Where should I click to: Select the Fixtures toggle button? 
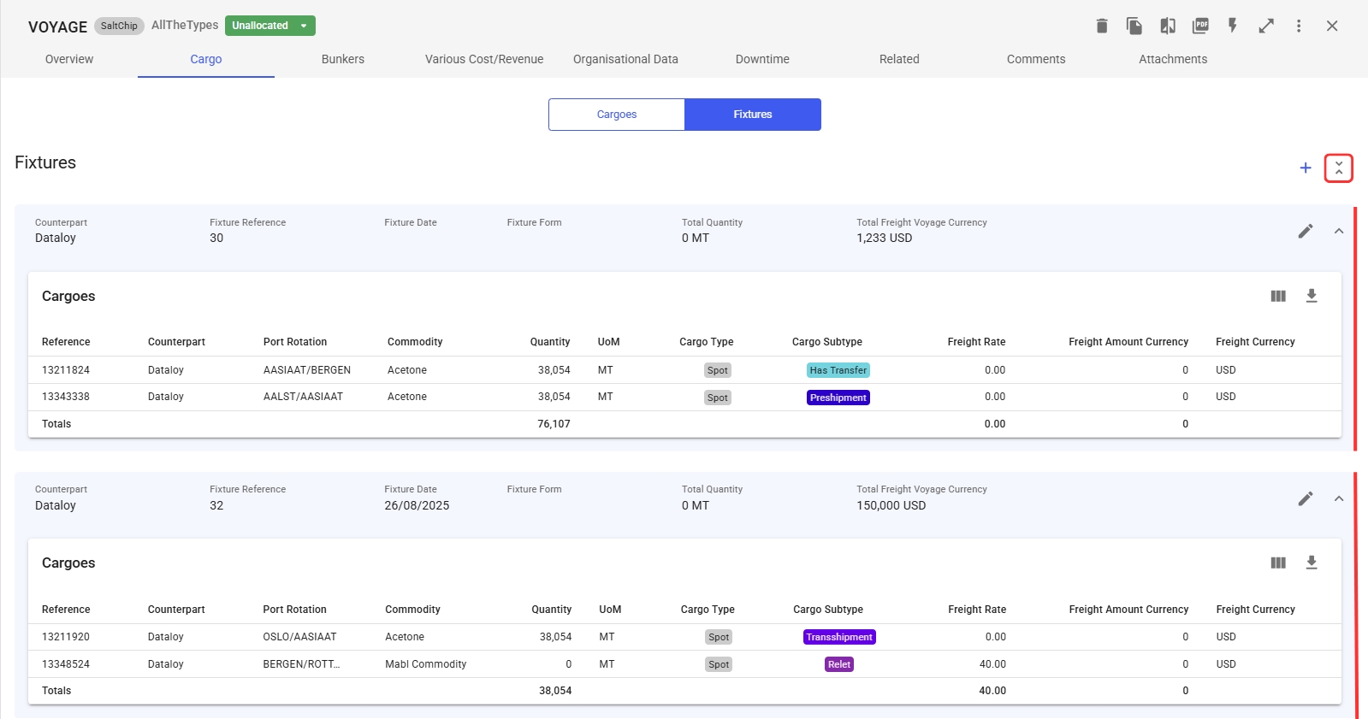click(x=753, y=115)
